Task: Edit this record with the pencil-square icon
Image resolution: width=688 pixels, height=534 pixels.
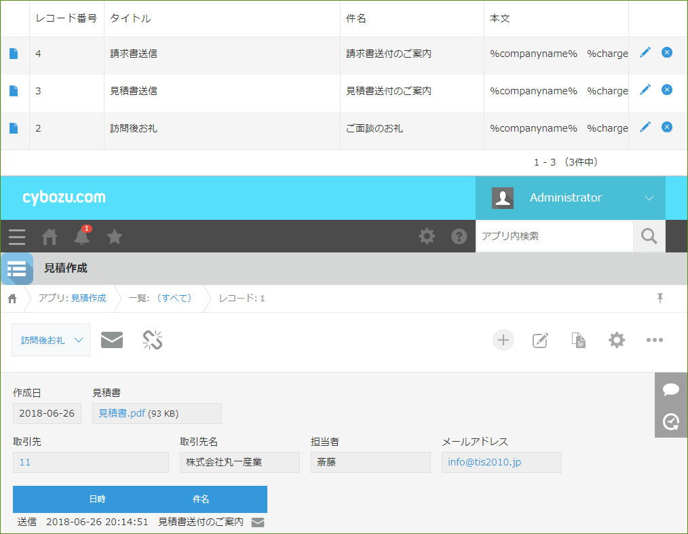Action: [x=540, y=340]
